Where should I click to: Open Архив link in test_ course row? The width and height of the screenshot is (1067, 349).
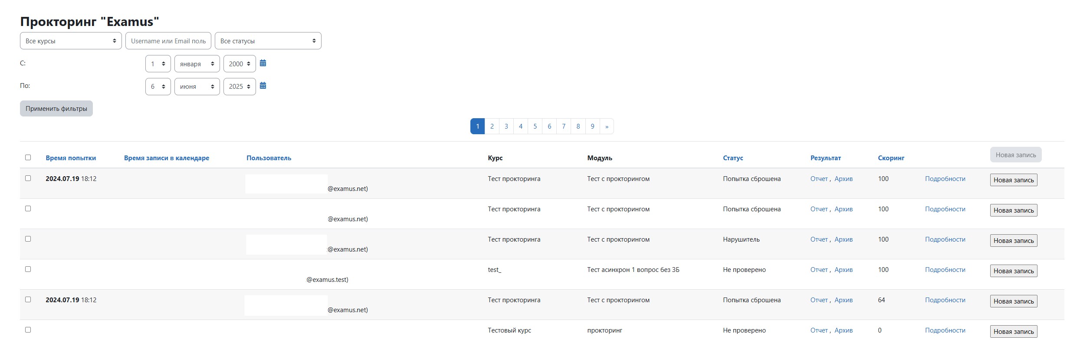click(x=844, y=270)
